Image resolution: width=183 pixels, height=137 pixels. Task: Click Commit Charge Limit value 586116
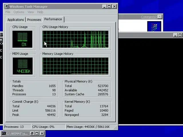[50, 110]
